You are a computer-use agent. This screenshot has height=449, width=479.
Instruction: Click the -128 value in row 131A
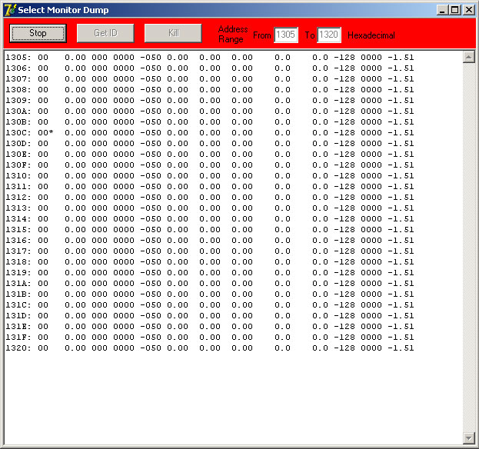pyautogui.click(x=344, y=284)
